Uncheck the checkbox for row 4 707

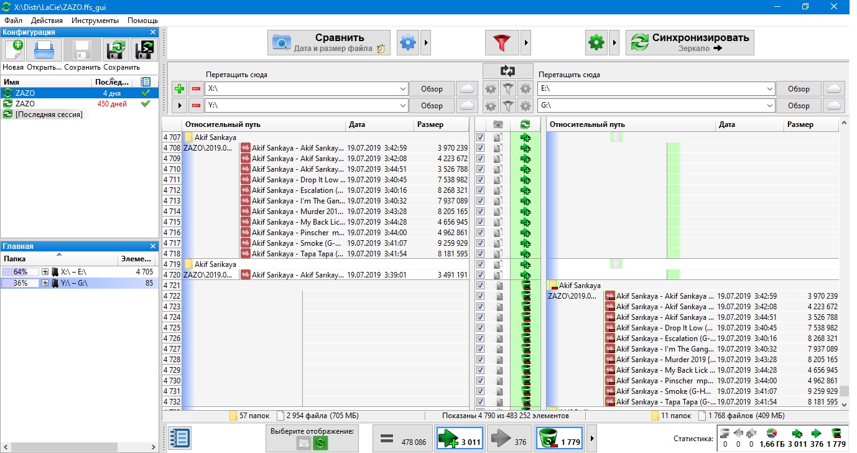click(480, 138)
